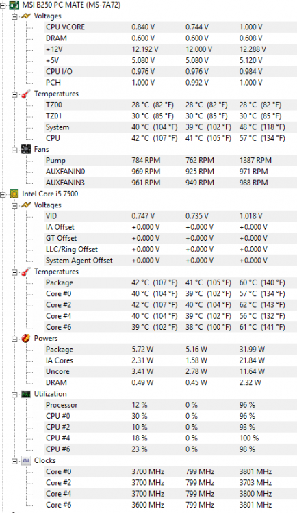Select the Core #6 temperature row

pos(170,327)
